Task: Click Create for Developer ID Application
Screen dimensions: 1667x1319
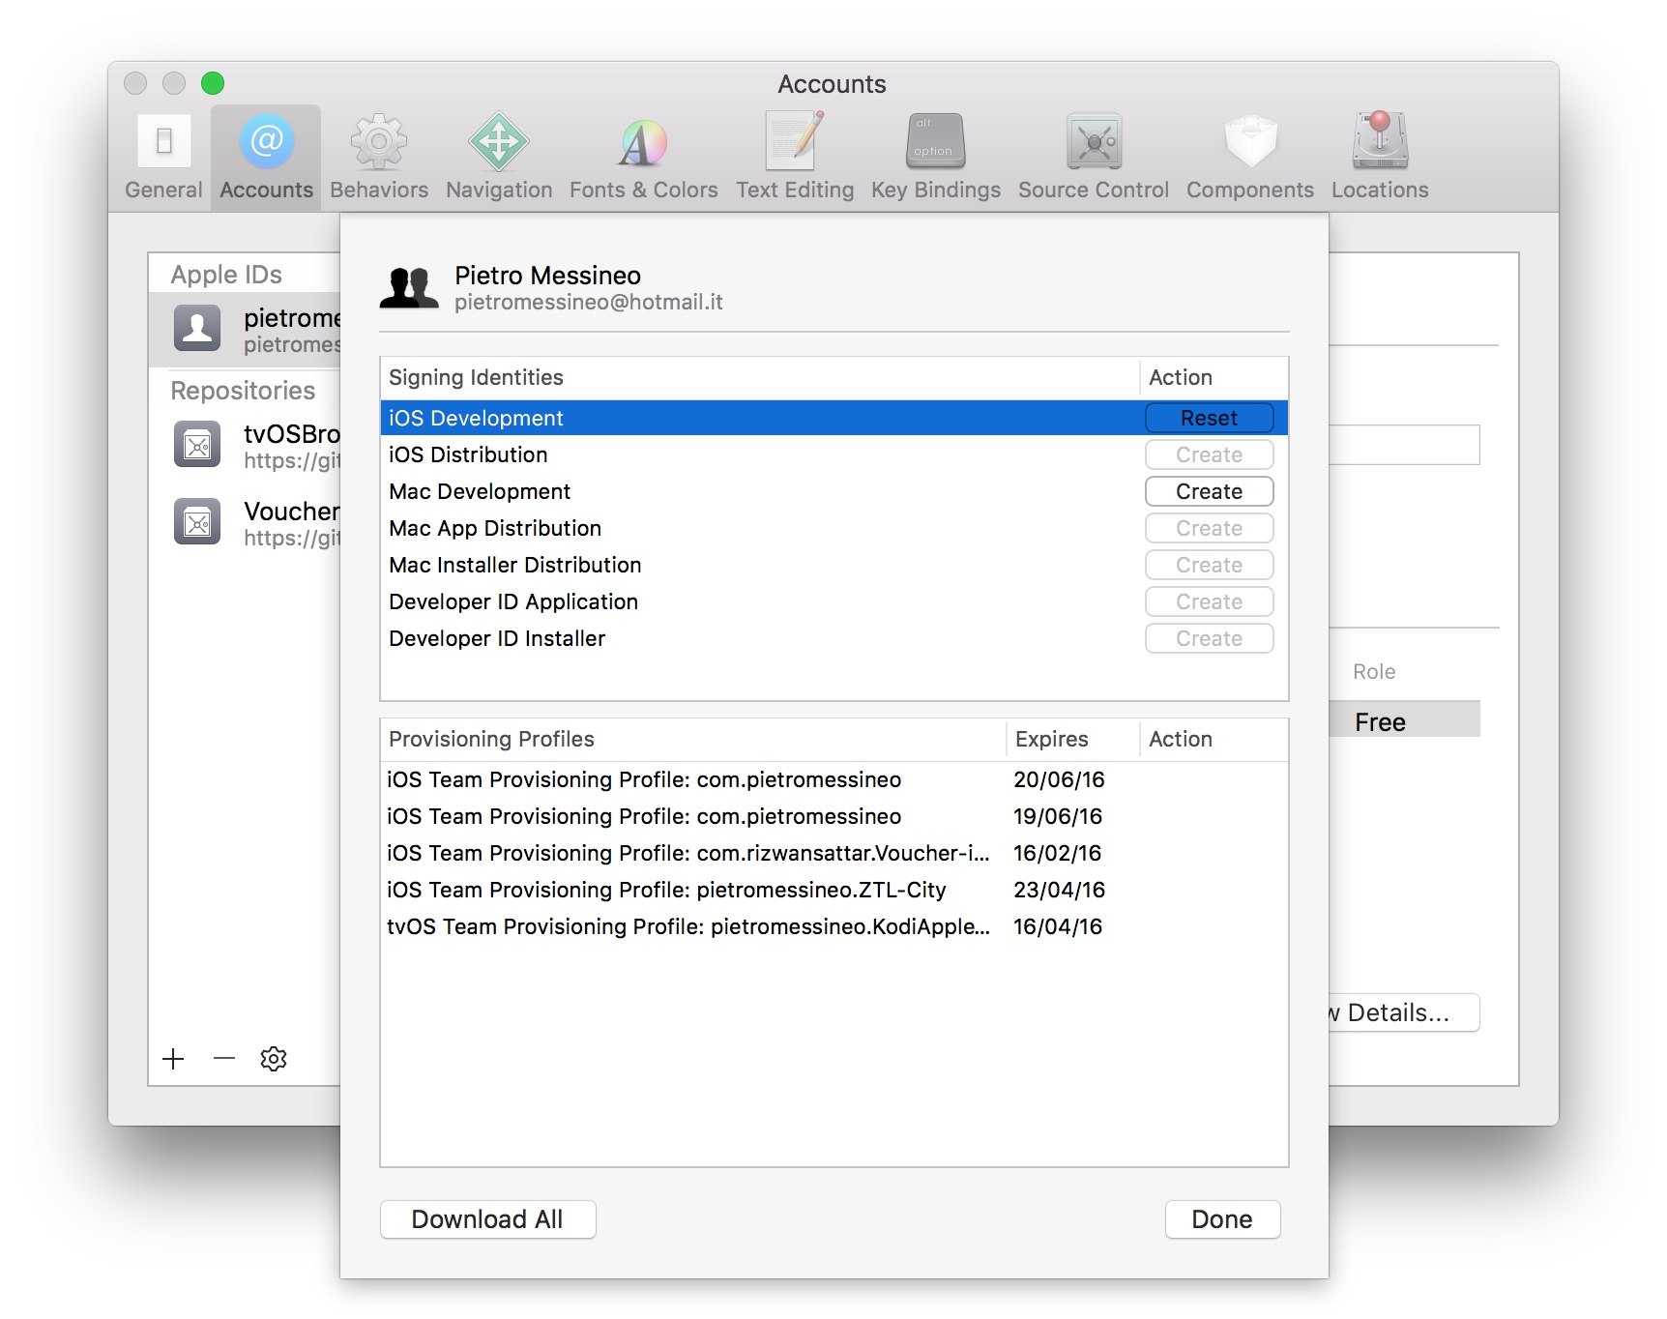Action: tap(1209, 601)
